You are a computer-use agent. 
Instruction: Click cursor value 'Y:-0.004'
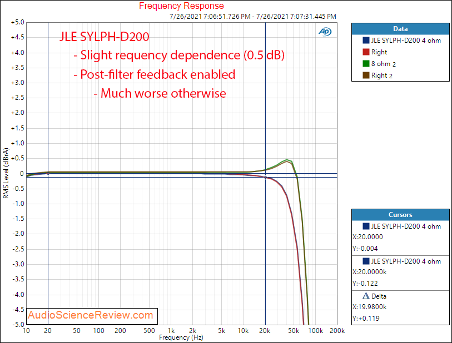tap(365, 248)
